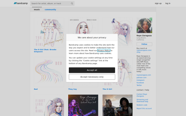This screenshot has height=116, width=186.
Task: Click the search magnifier icon
Action: click(x=72, y=3)
